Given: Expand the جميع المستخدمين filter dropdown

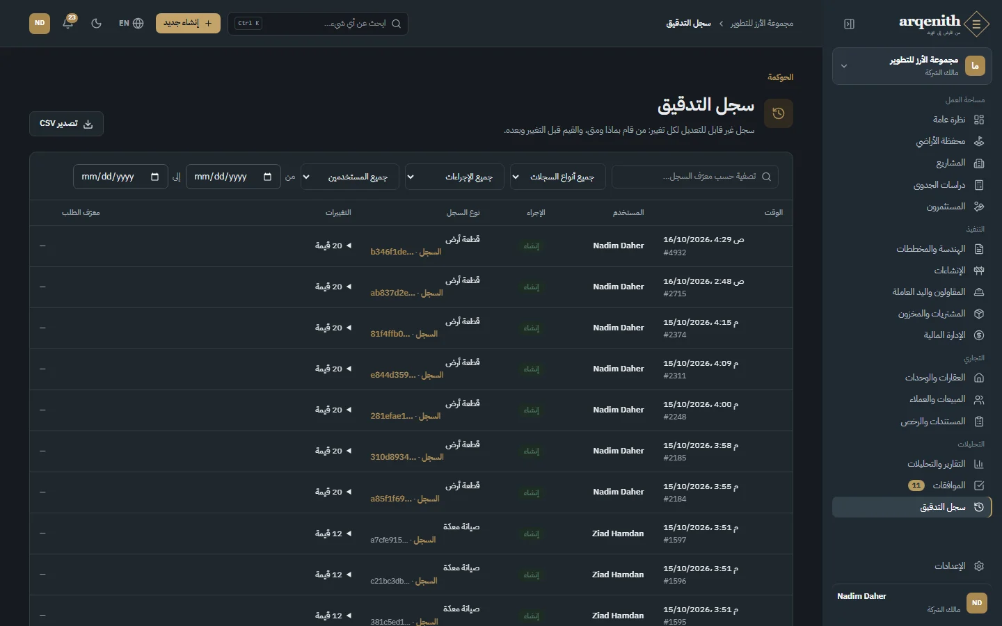Looking at the screenshot, I should (x=350, y=177).
